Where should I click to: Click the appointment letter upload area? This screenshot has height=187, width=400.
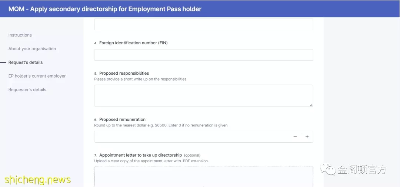[x=204, y=177]
